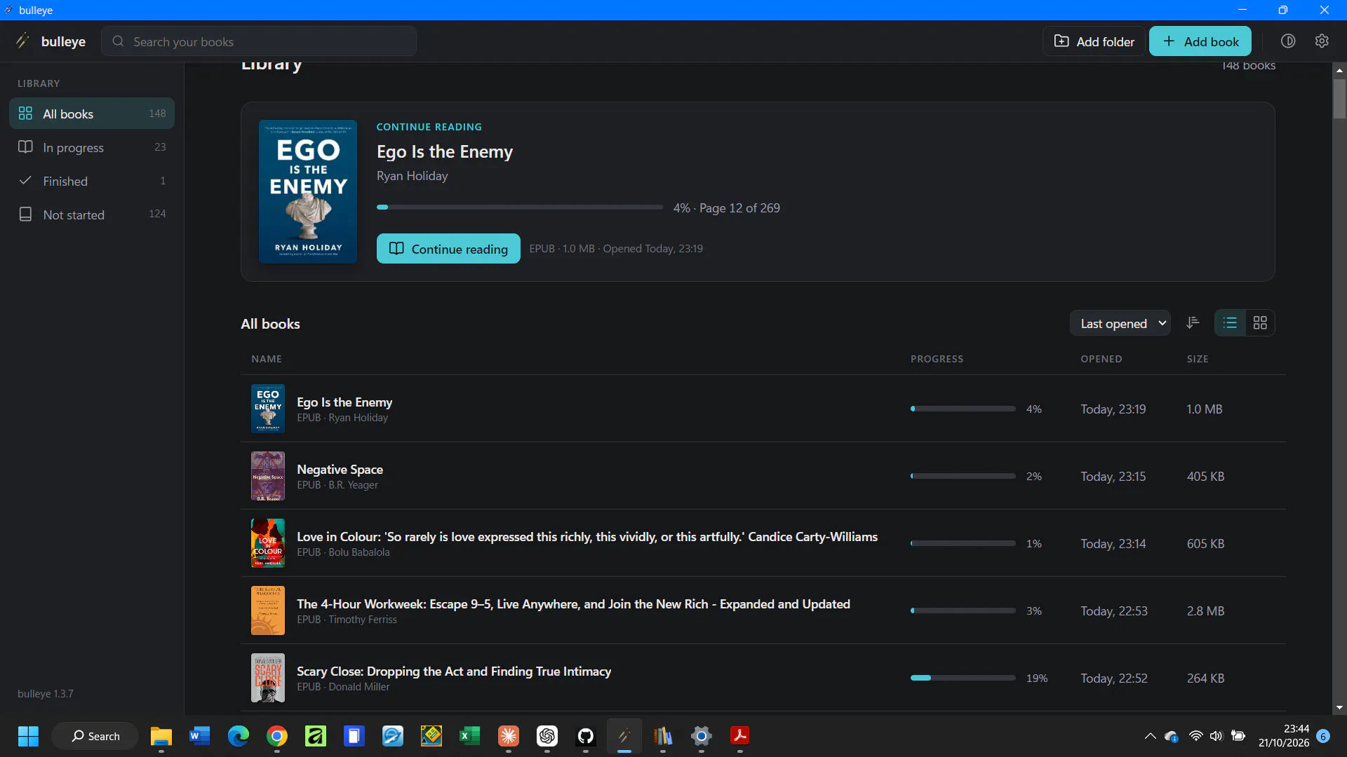Click The 4-Hour Workweek title text

click(573, 603)
